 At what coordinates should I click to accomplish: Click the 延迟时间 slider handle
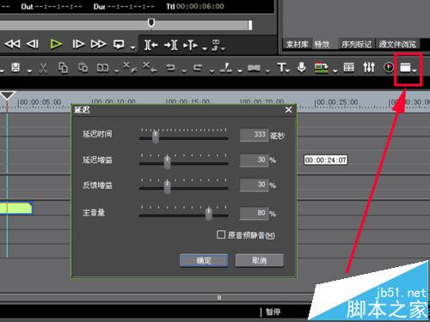(x=156, y=137)
